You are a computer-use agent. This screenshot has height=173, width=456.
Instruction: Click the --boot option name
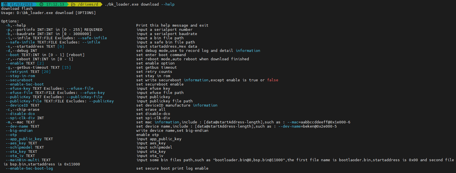(x=12, y=55)
